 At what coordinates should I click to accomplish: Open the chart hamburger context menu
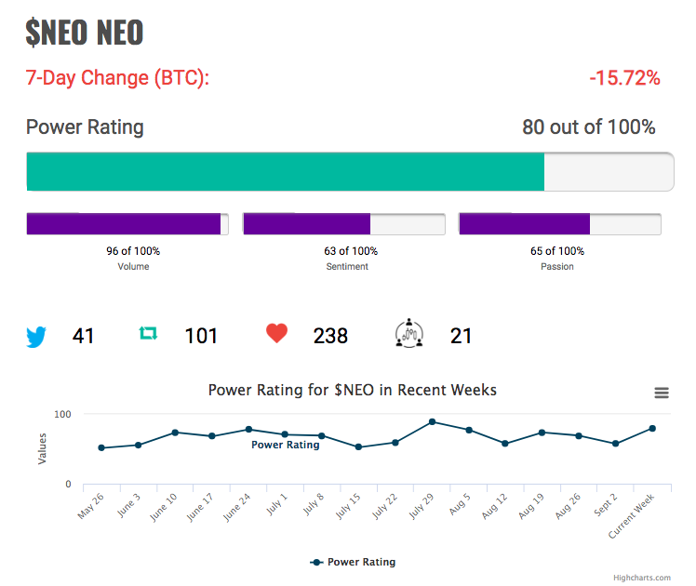pos(662,393)
